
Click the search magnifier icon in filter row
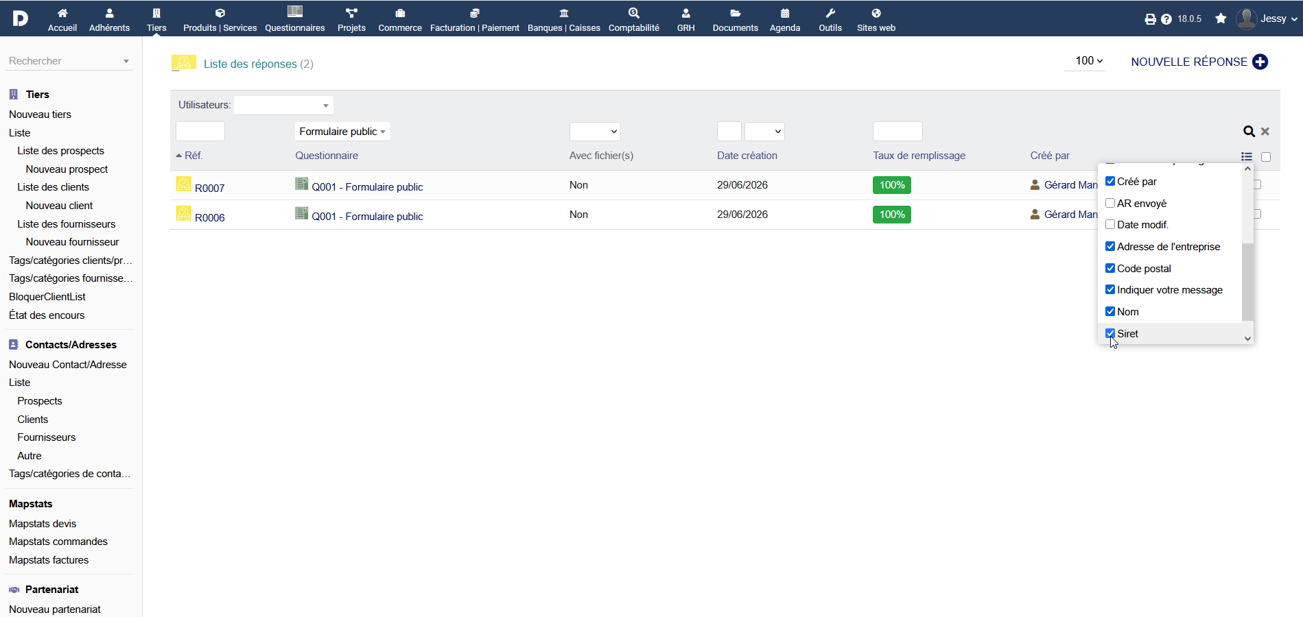(1249, 131)
